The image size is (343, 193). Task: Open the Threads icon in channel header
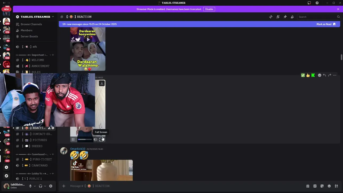(271, 17)
